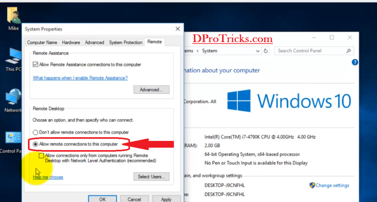
Task: Minimize the System Control Panel window
Action: [x=314, y=38]
